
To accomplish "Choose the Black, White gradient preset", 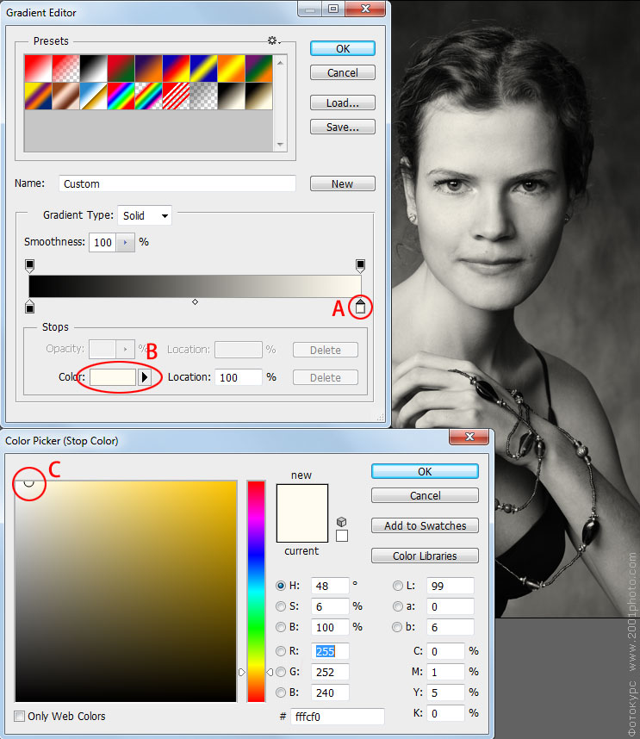I will [93, 68].
